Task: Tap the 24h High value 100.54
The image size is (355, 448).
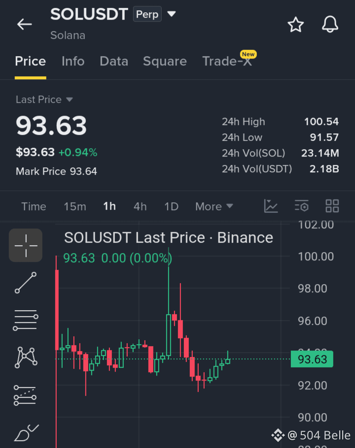Action: [x=321, y=122]
